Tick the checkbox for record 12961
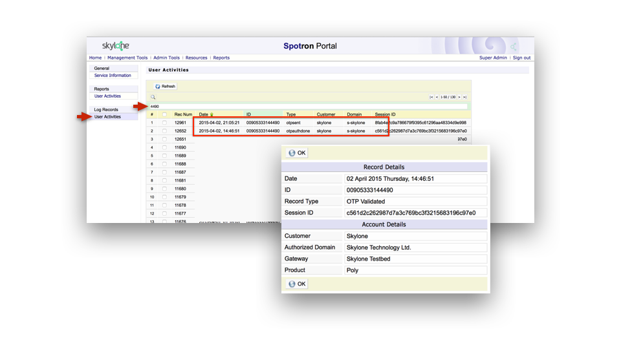 click(x=164, y=122)
